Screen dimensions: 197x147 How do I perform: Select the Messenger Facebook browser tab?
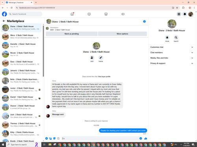coord(19,2)
